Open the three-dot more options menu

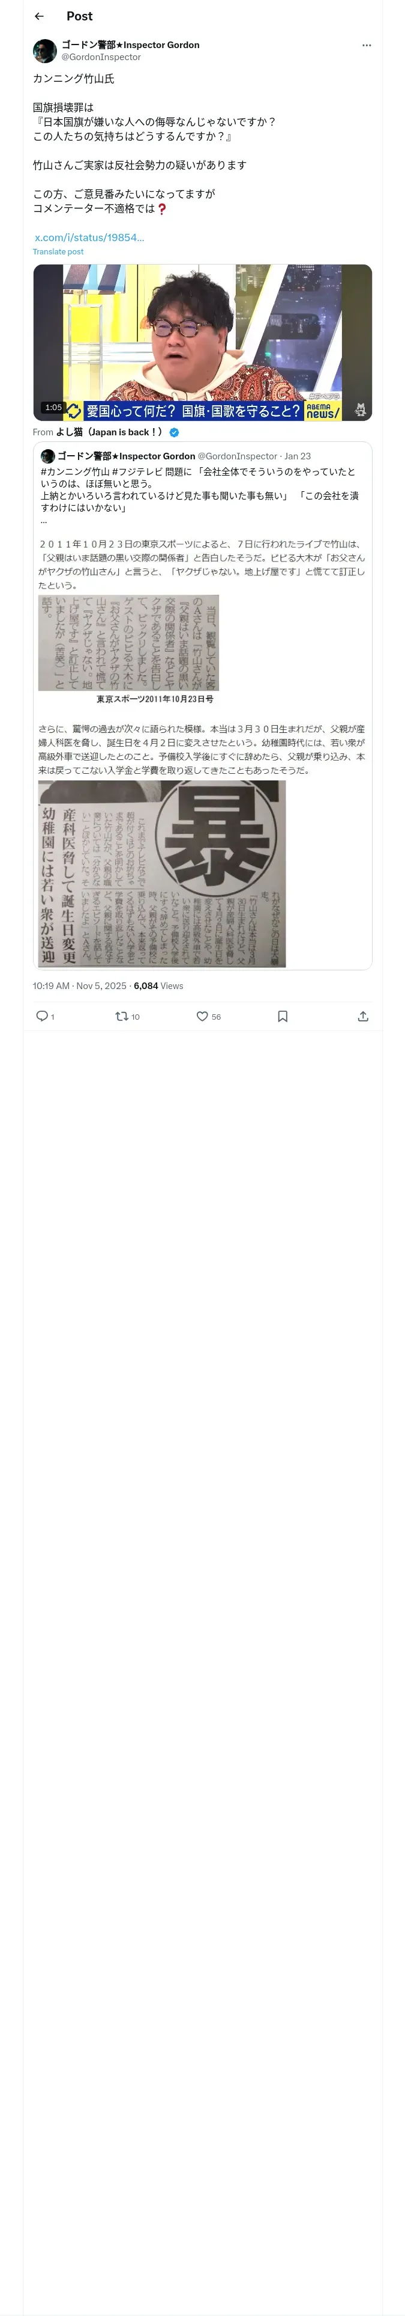pos(367,45)
